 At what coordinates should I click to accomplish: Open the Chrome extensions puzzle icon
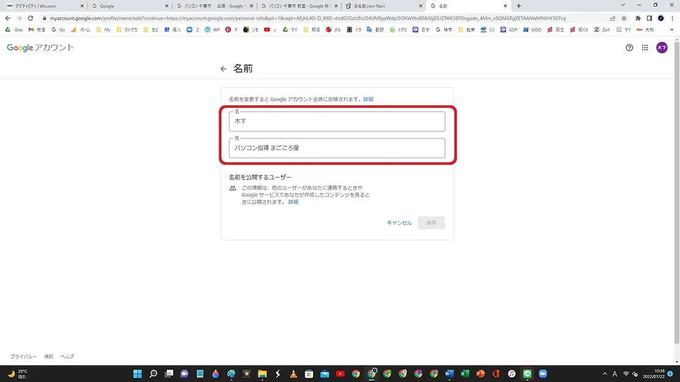pos(638,18)
